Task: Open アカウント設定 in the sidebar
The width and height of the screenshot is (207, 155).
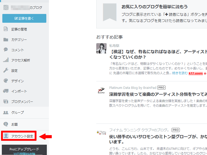Action: (22, 136)
